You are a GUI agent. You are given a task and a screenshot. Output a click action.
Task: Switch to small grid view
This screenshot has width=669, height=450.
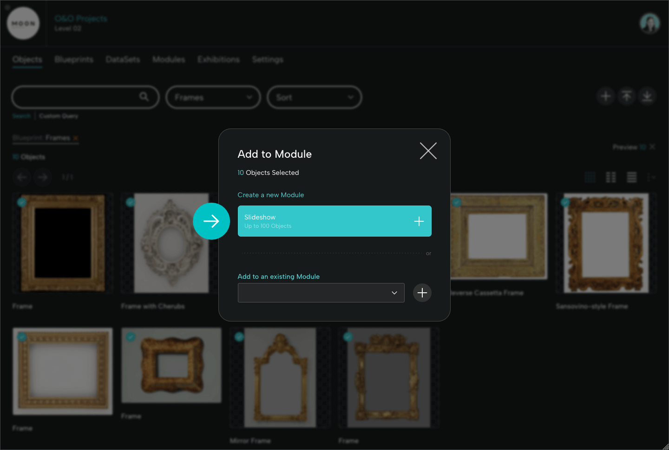(x=611, y=177)
